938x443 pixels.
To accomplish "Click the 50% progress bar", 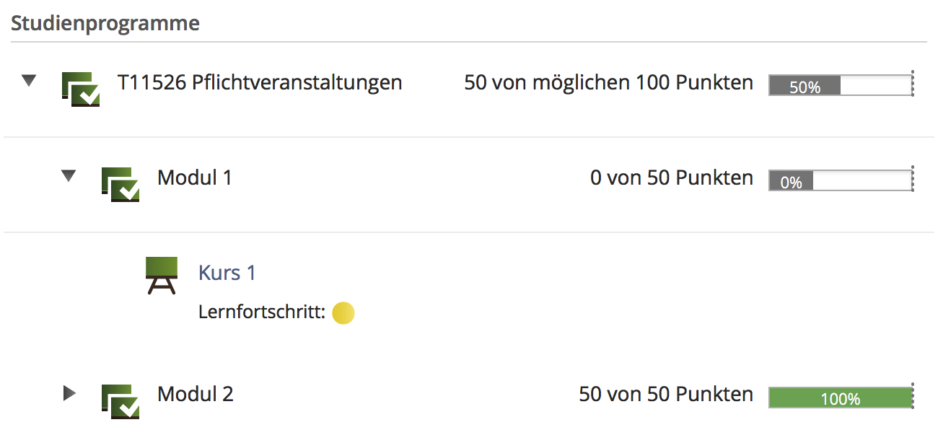I will [x=840, y=86].
